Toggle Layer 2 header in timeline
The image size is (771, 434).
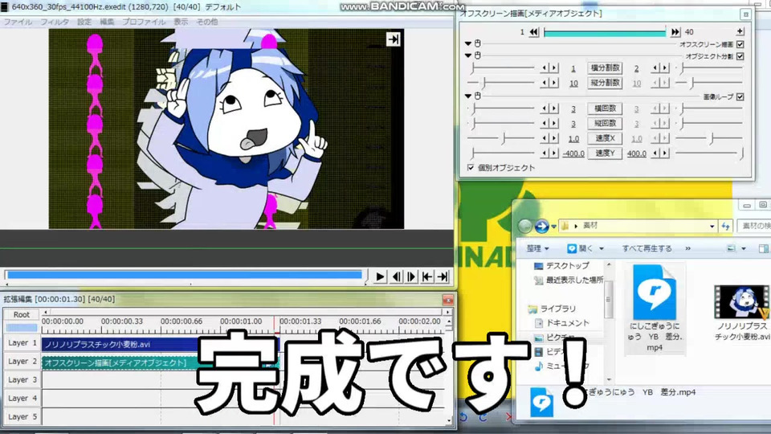[x=22, y=361]
